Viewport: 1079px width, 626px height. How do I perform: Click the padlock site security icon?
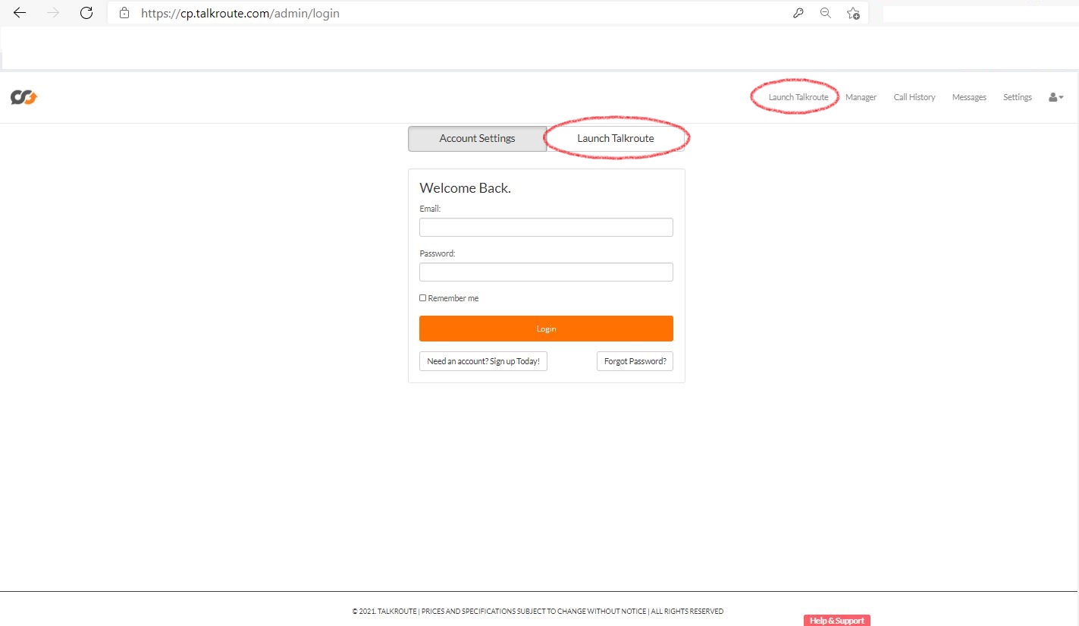click(124, 14)
